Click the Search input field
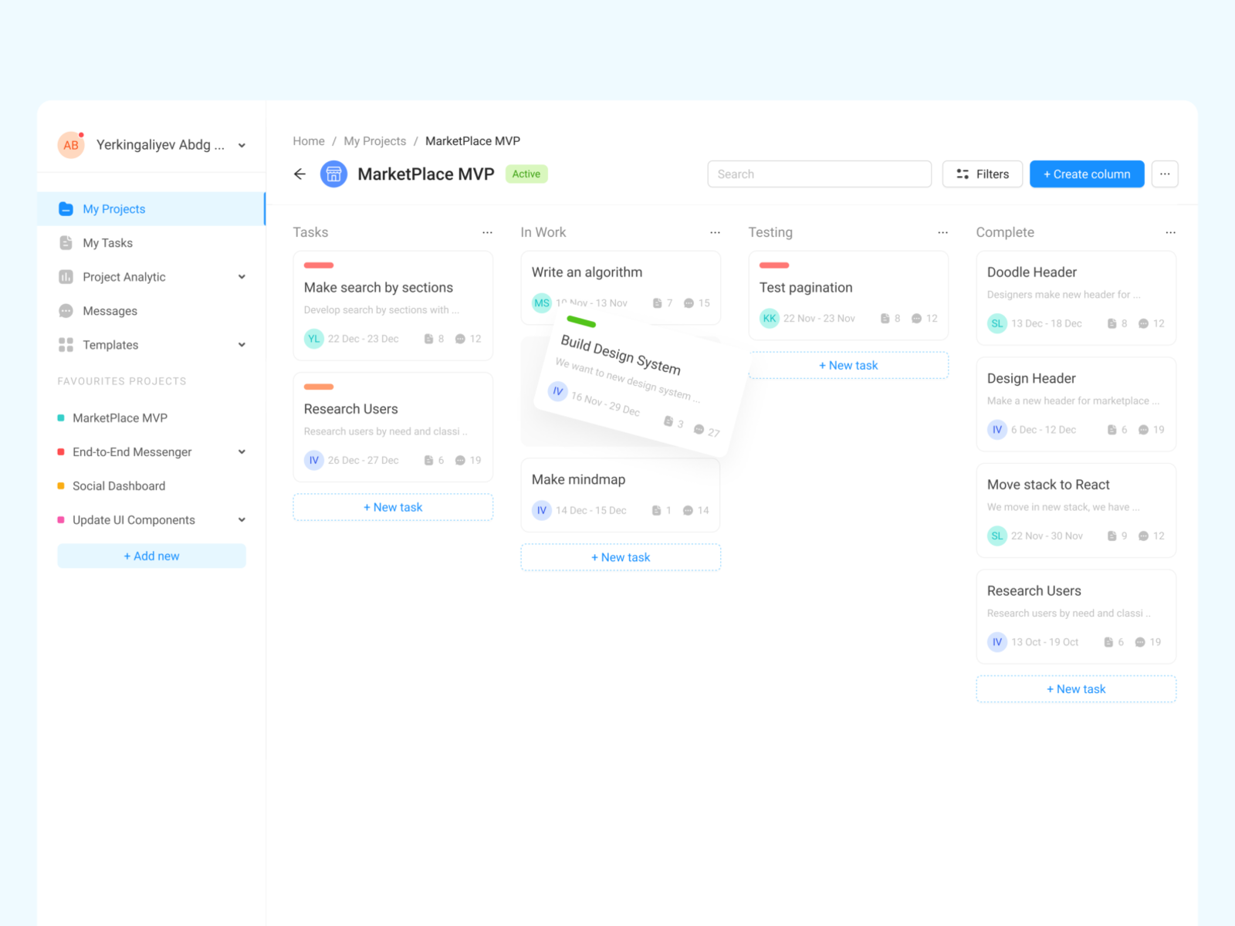This screenshot has height=926, width=1235. click(x=819, y=174)
